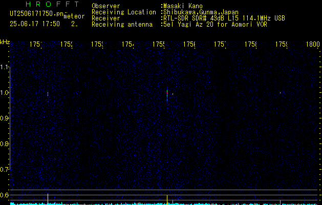Screen dimensions: 322x205
Task: Click the HROFFT title text
Action: point(52,4)
